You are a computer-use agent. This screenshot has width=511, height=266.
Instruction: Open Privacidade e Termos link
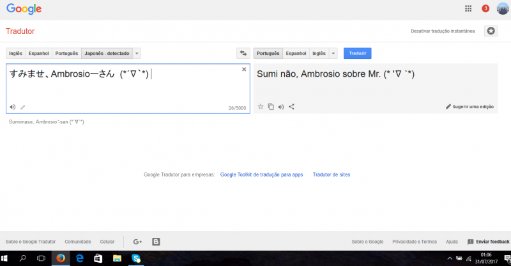tap(415, 242)
